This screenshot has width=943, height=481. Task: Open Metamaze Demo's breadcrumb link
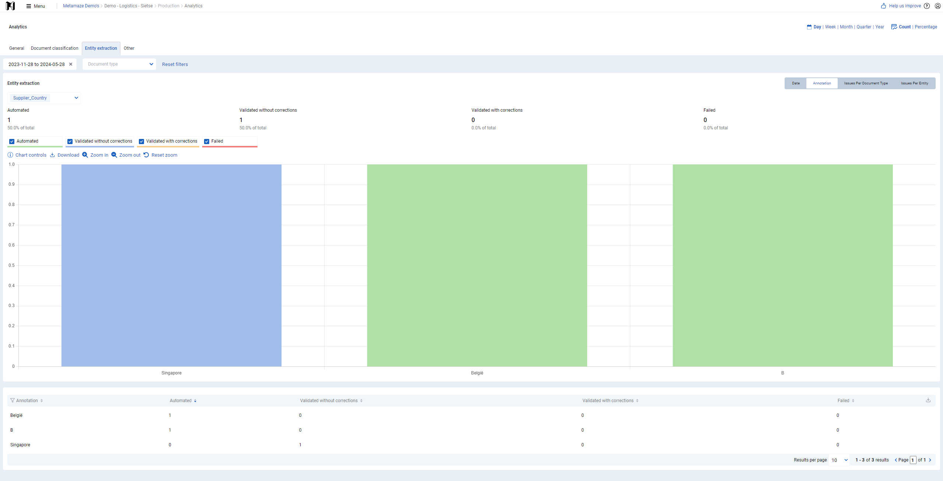[81, 6]
